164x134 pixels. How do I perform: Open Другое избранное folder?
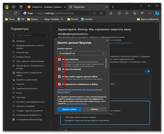pos(148,19)
